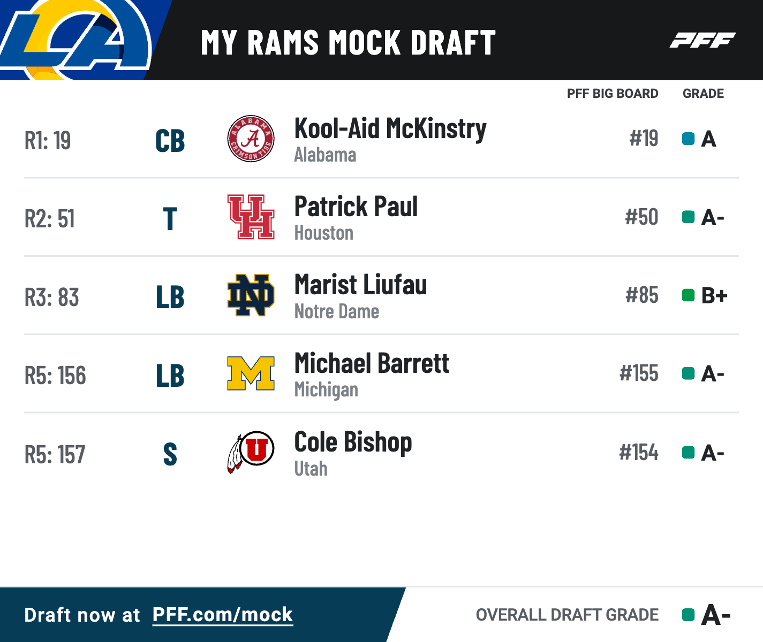
Task: Click the Grade column header
Action: coord(703,94)
